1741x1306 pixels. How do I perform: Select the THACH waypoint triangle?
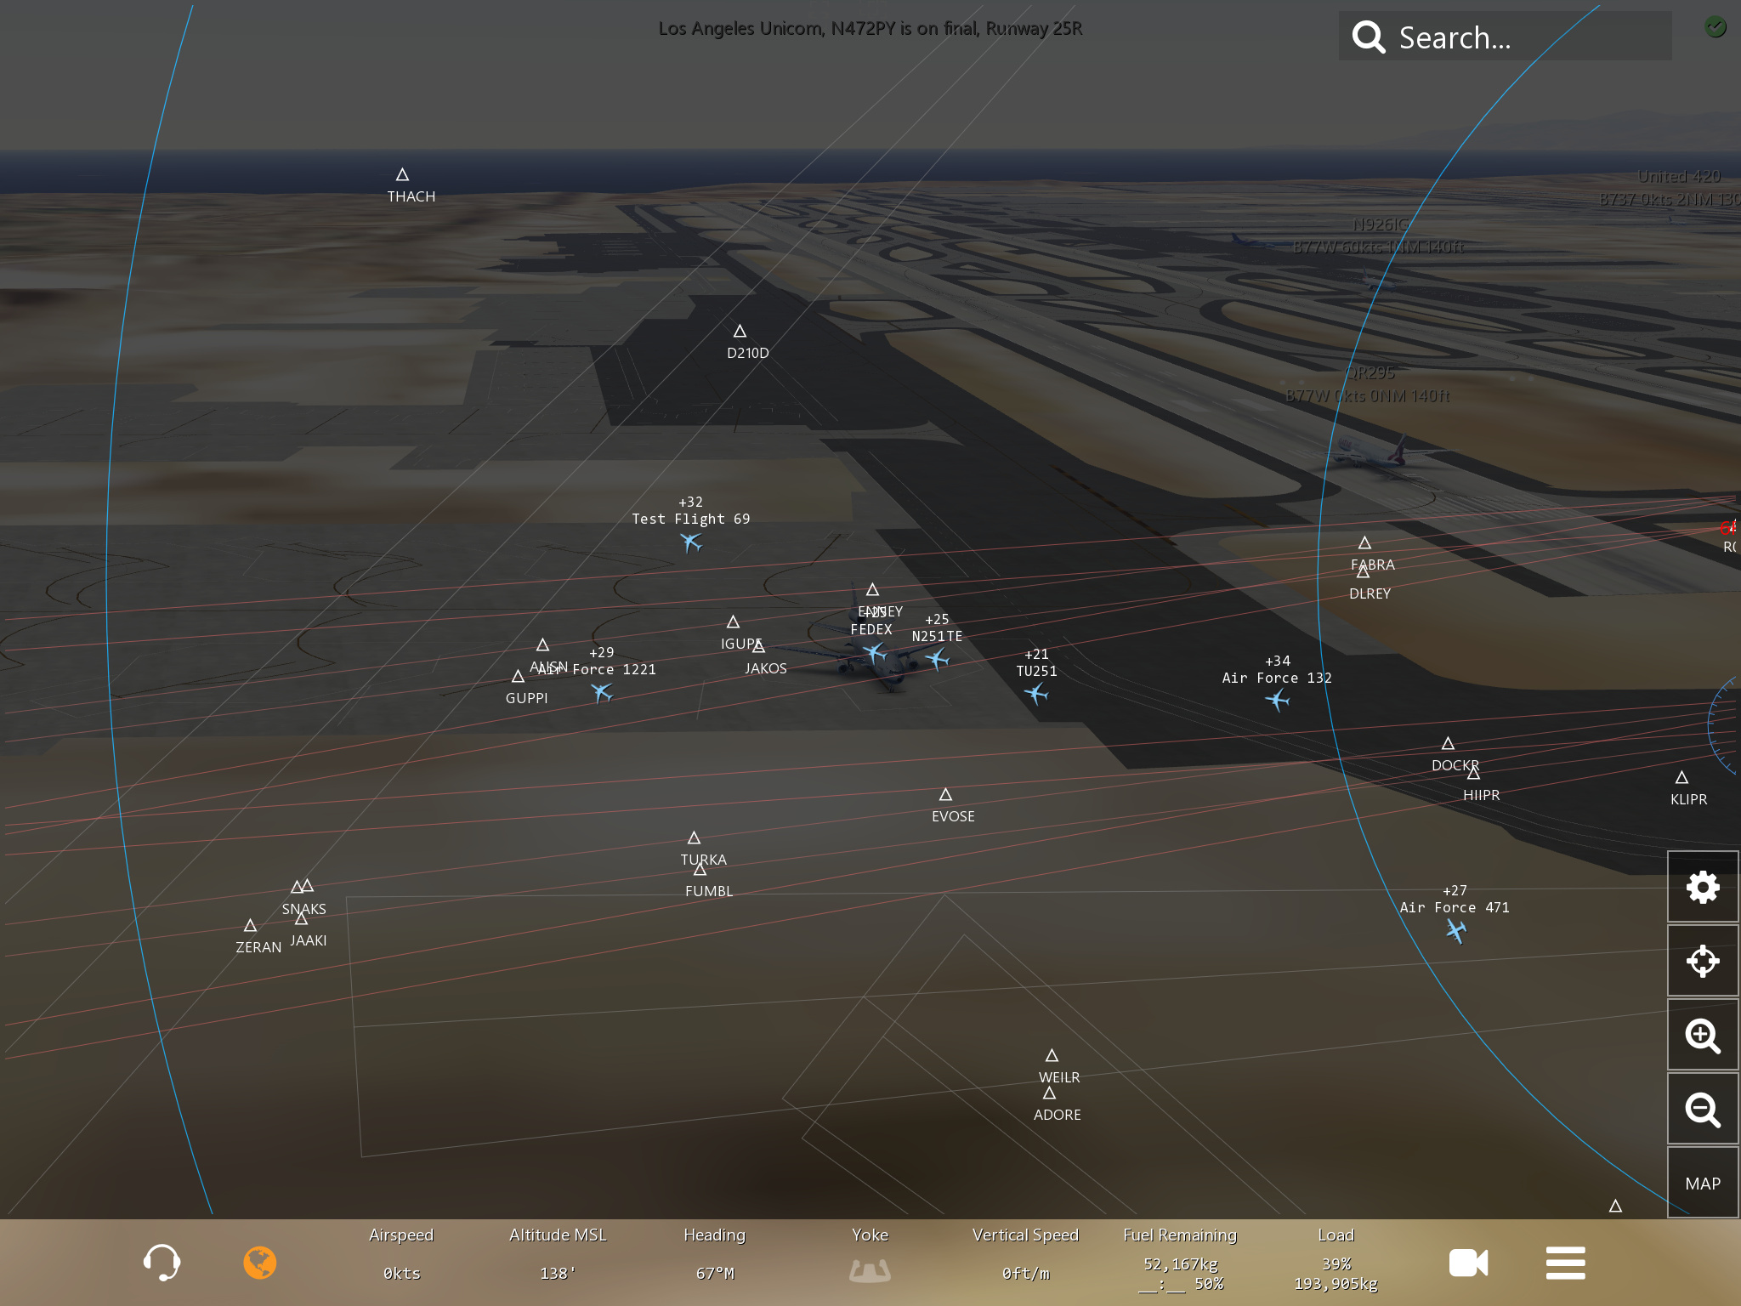coord(403,175)
